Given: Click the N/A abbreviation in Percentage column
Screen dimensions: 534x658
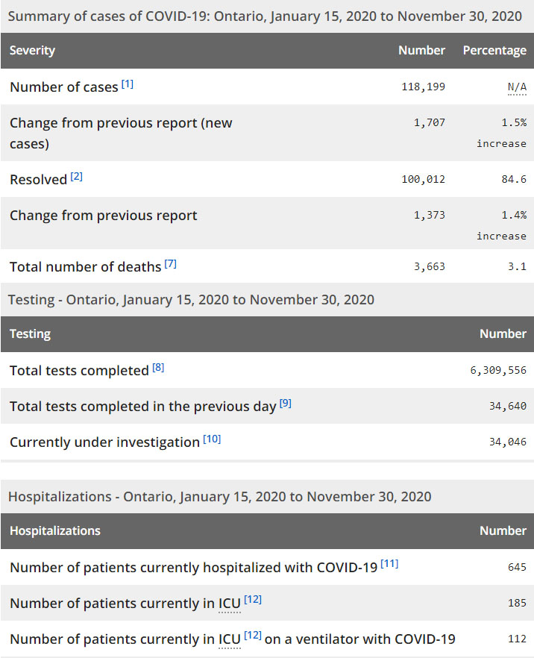Looking at the screenshot, I should coord(517,87).
